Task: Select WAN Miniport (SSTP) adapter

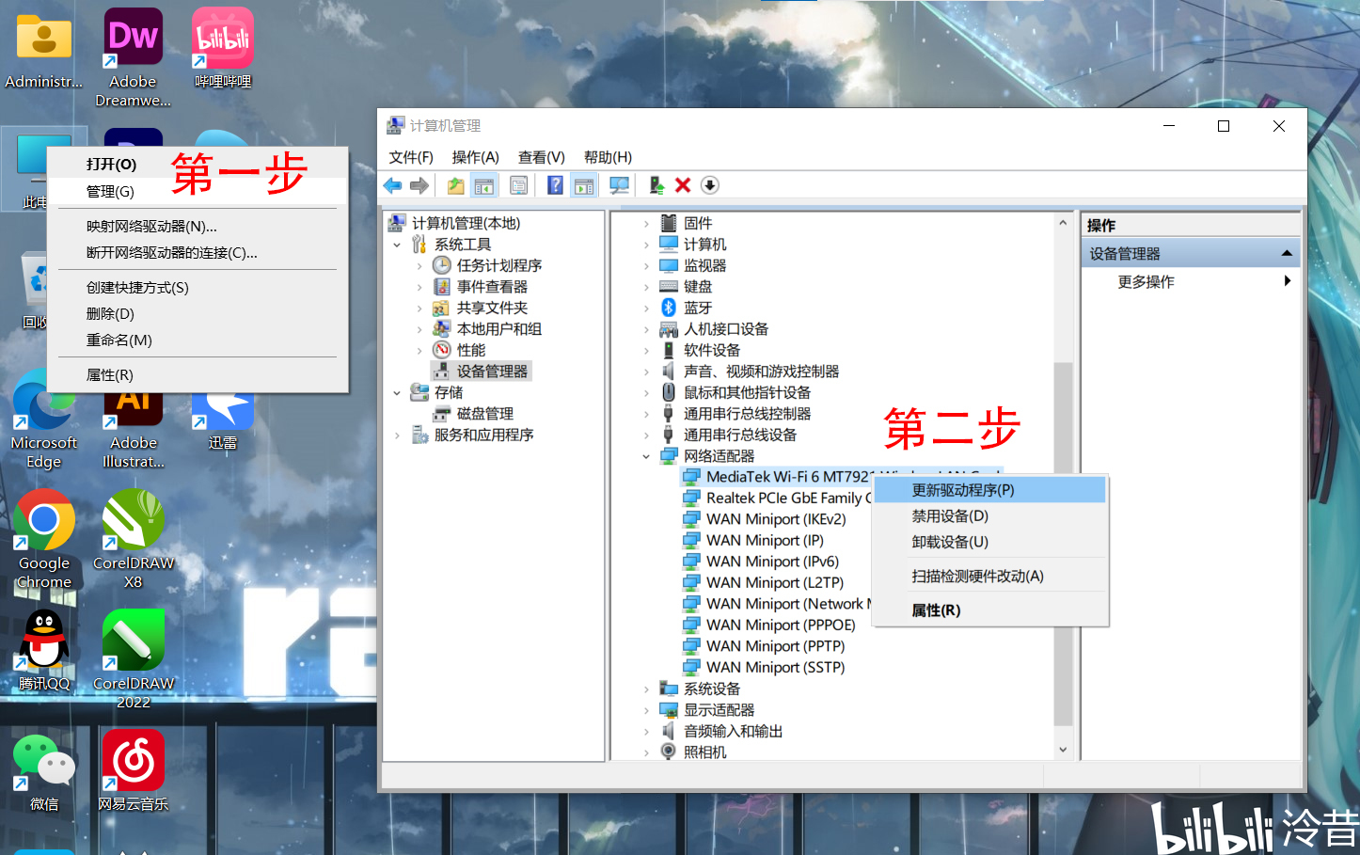Action: tap(776, 667)
